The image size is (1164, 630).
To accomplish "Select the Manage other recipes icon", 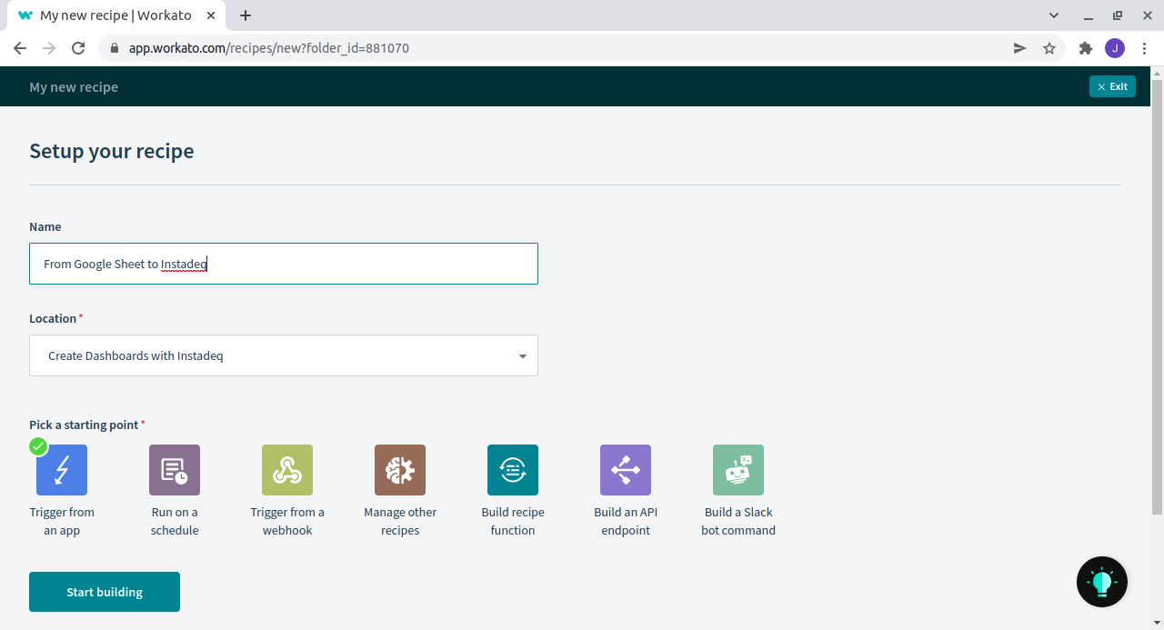I will (400, 470).
